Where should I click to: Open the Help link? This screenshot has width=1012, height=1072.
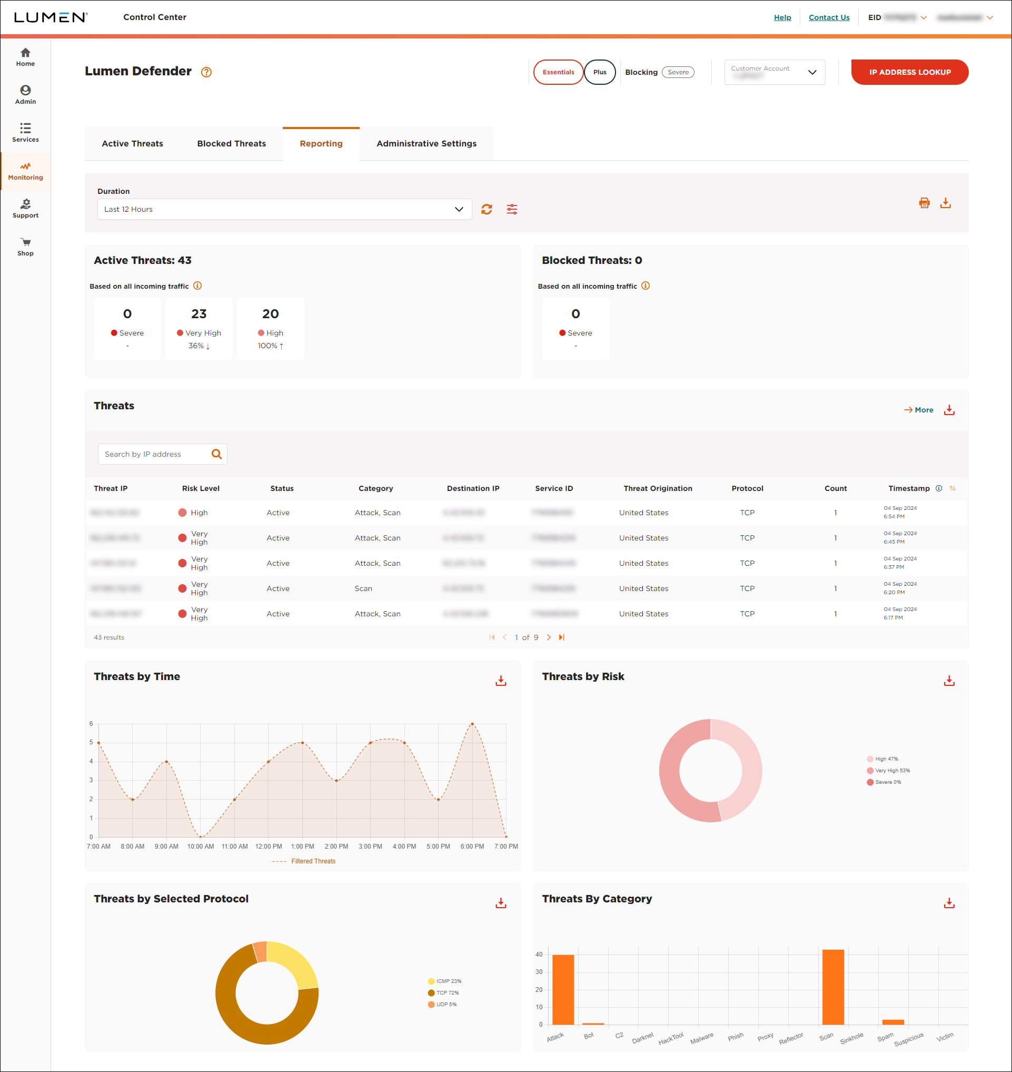click(x=782, y=18)
